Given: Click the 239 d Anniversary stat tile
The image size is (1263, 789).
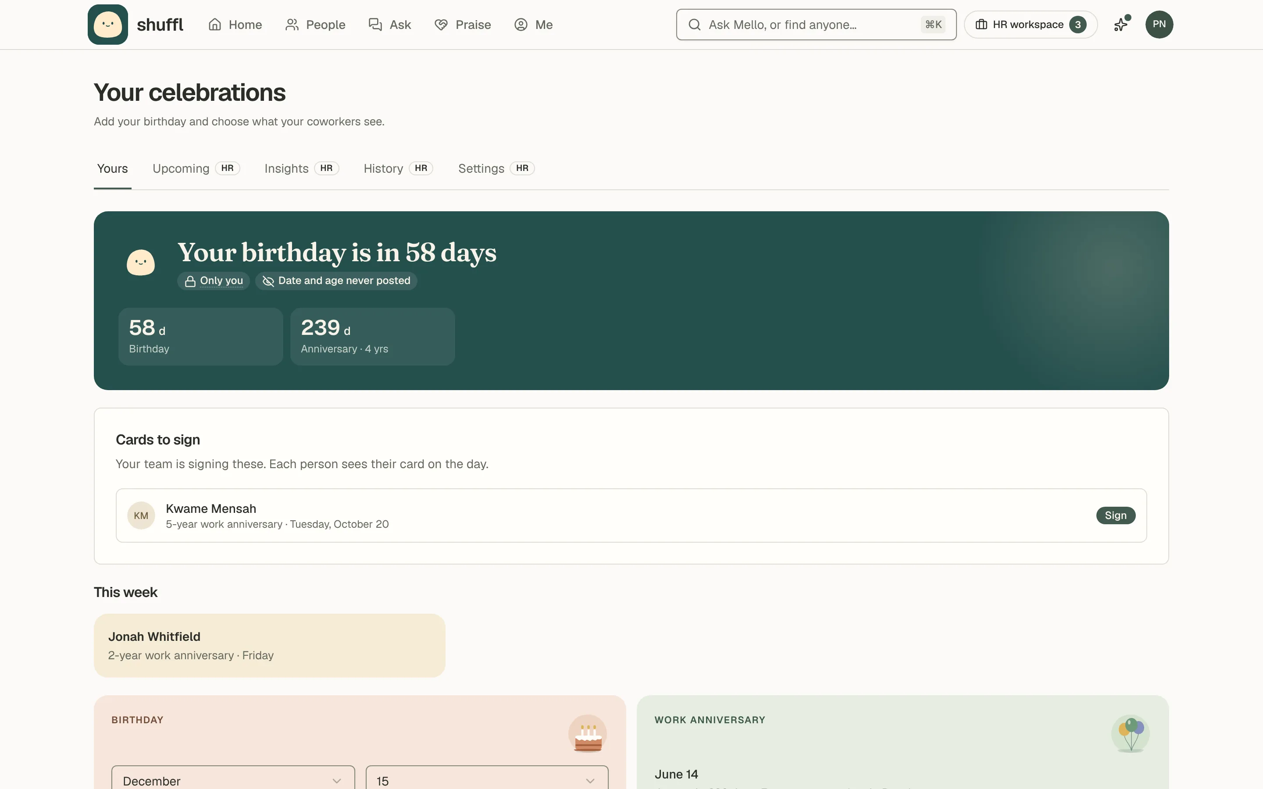Looking at the screenshot, I should tap(373, 337).
